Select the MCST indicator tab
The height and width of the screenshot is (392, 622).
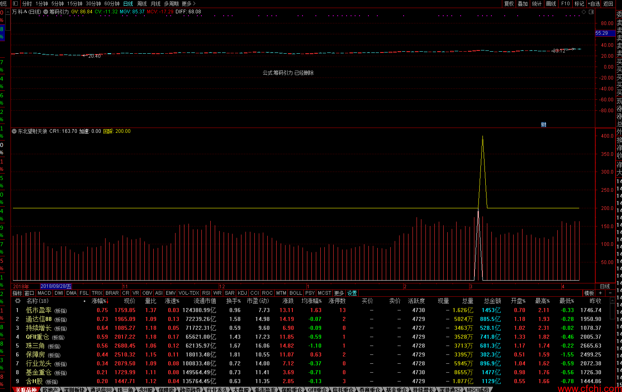[x=324, y=293]
